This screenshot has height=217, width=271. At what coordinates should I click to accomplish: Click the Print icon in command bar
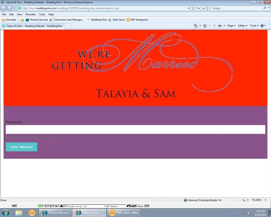pyautogui.click(x=220, y=26)
